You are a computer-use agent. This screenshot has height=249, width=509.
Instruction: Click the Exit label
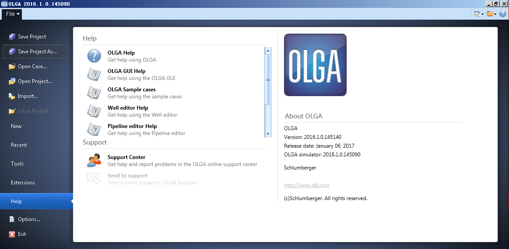tap(22, 234)
